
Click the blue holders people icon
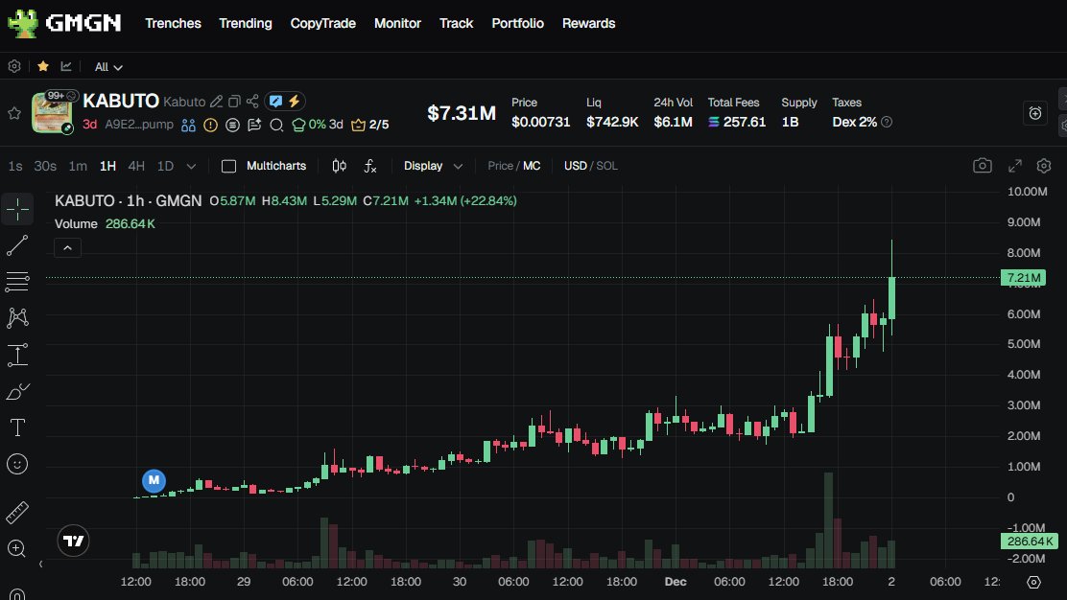click(188, 125)
